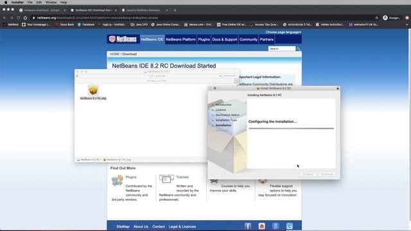This screenshot has width=411, height=231.
Task: Open the Access Tips bookmark
Action: click(264, 24)
